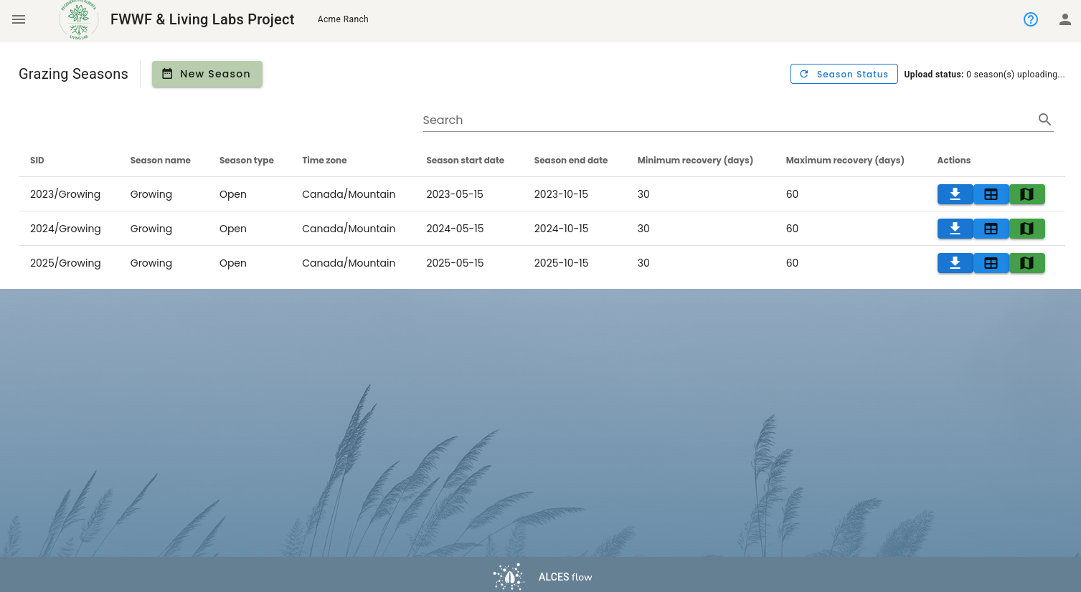Open the hamburger navigation menu
This screenshot has width=1081, height=592.
click(x=19, y=19)
